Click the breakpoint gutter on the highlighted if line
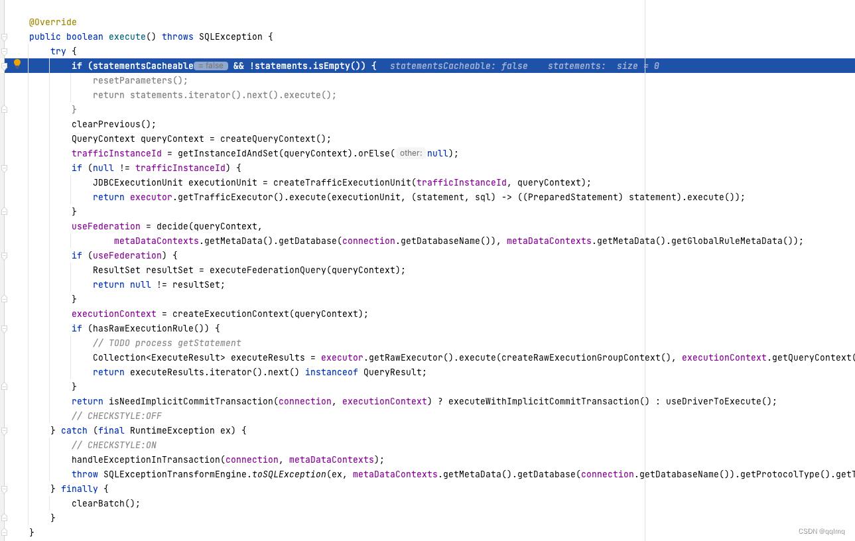 coord(17,66)
